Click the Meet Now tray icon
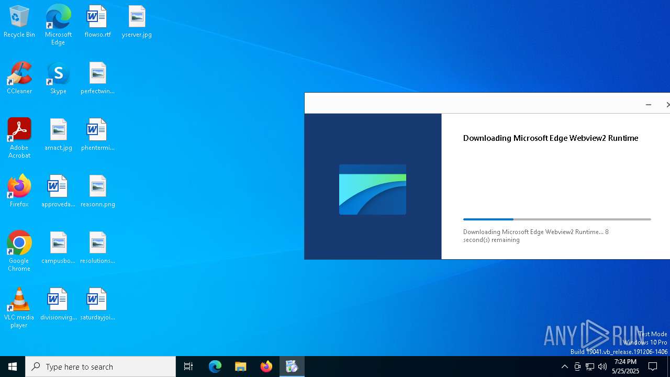Image resolution: width=670 pixels, height=377 pixels. [577, 367]
